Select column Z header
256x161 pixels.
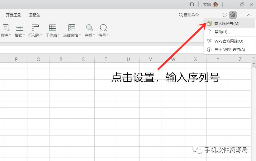[x=240, y=59]
